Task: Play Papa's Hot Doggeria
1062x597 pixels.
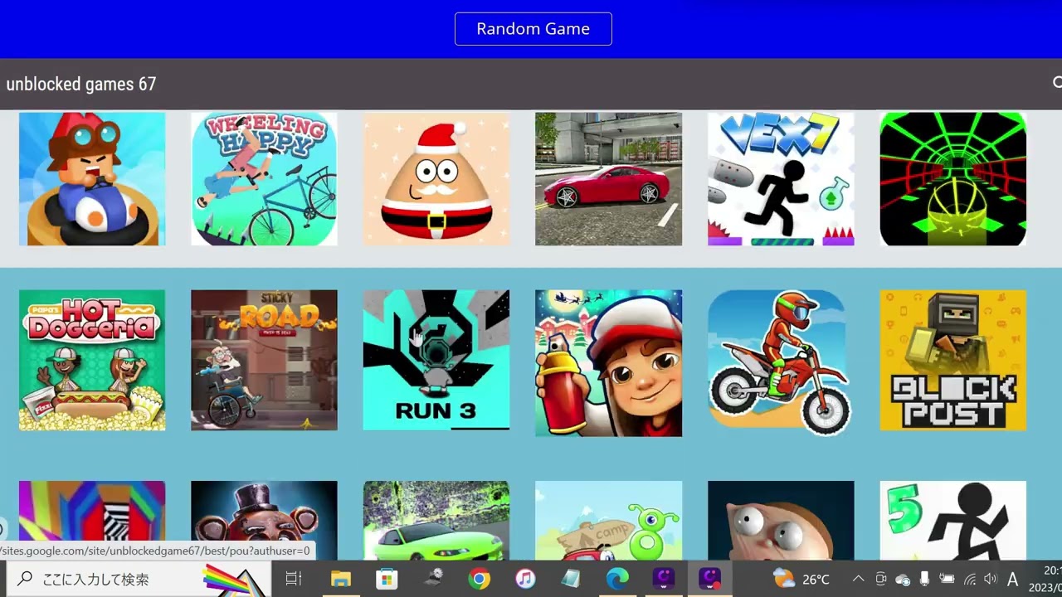Action: [x=92, y=360]
